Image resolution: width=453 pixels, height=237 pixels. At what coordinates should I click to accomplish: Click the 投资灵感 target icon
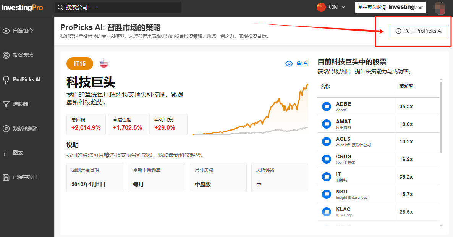coord(6,55)
